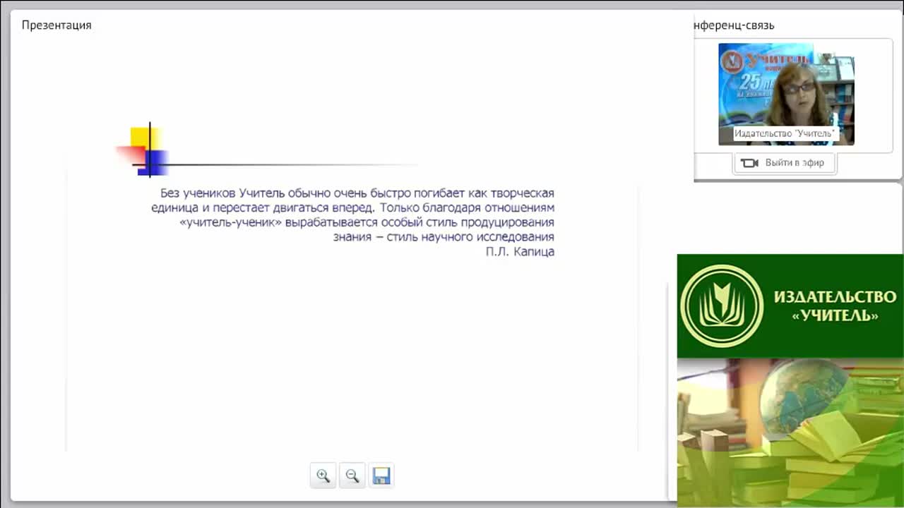Go on air with Выйти в эфир
Screen dimensions: 904x508
coord(785,163)
